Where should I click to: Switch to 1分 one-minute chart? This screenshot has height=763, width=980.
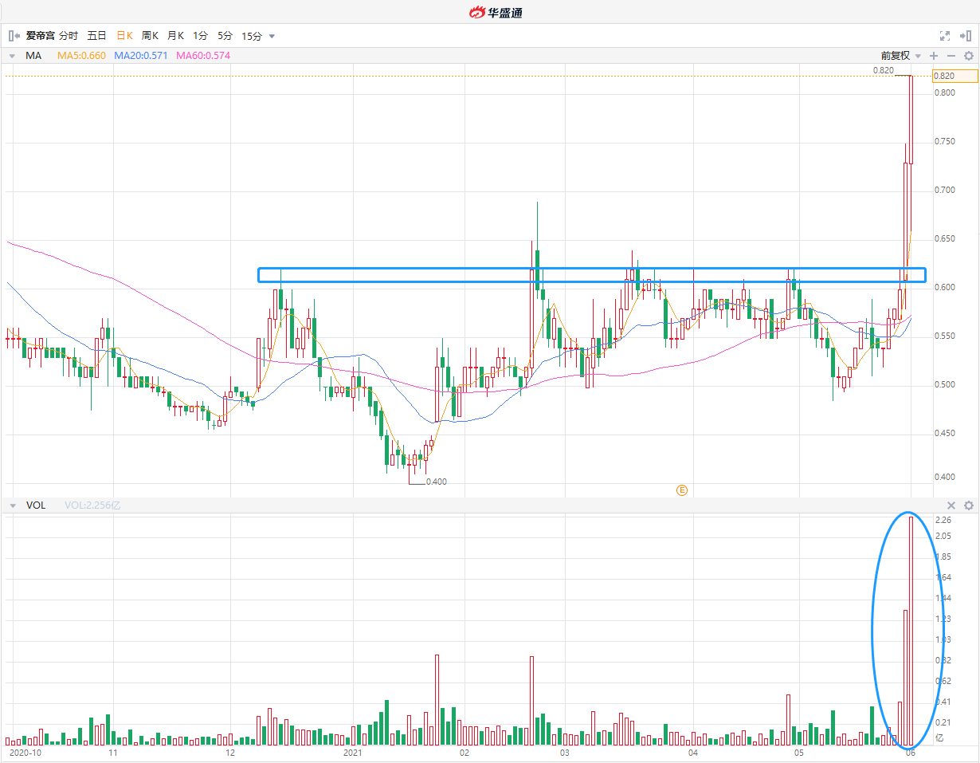pos(200,36)
